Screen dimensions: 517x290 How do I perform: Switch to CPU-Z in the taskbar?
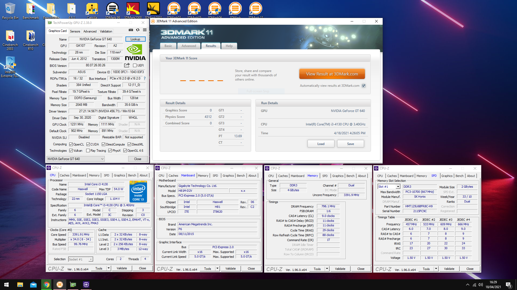click(x=86, y=285)
